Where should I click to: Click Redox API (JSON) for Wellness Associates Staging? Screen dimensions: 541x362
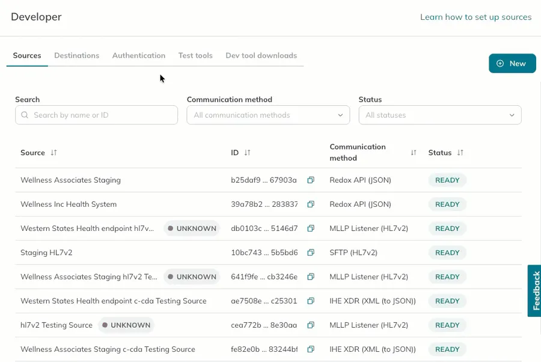click(x=360, y=180)
